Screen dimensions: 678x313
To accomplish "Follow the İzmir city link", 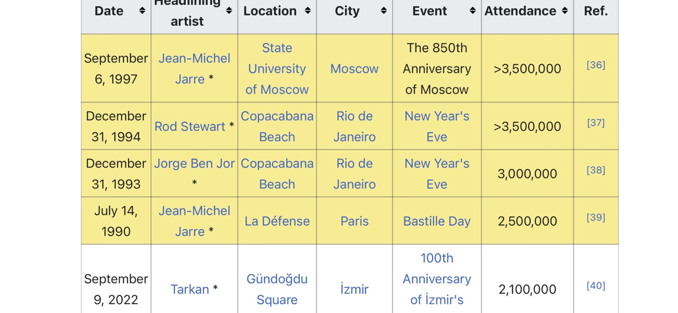I will (x=354, y=289).
